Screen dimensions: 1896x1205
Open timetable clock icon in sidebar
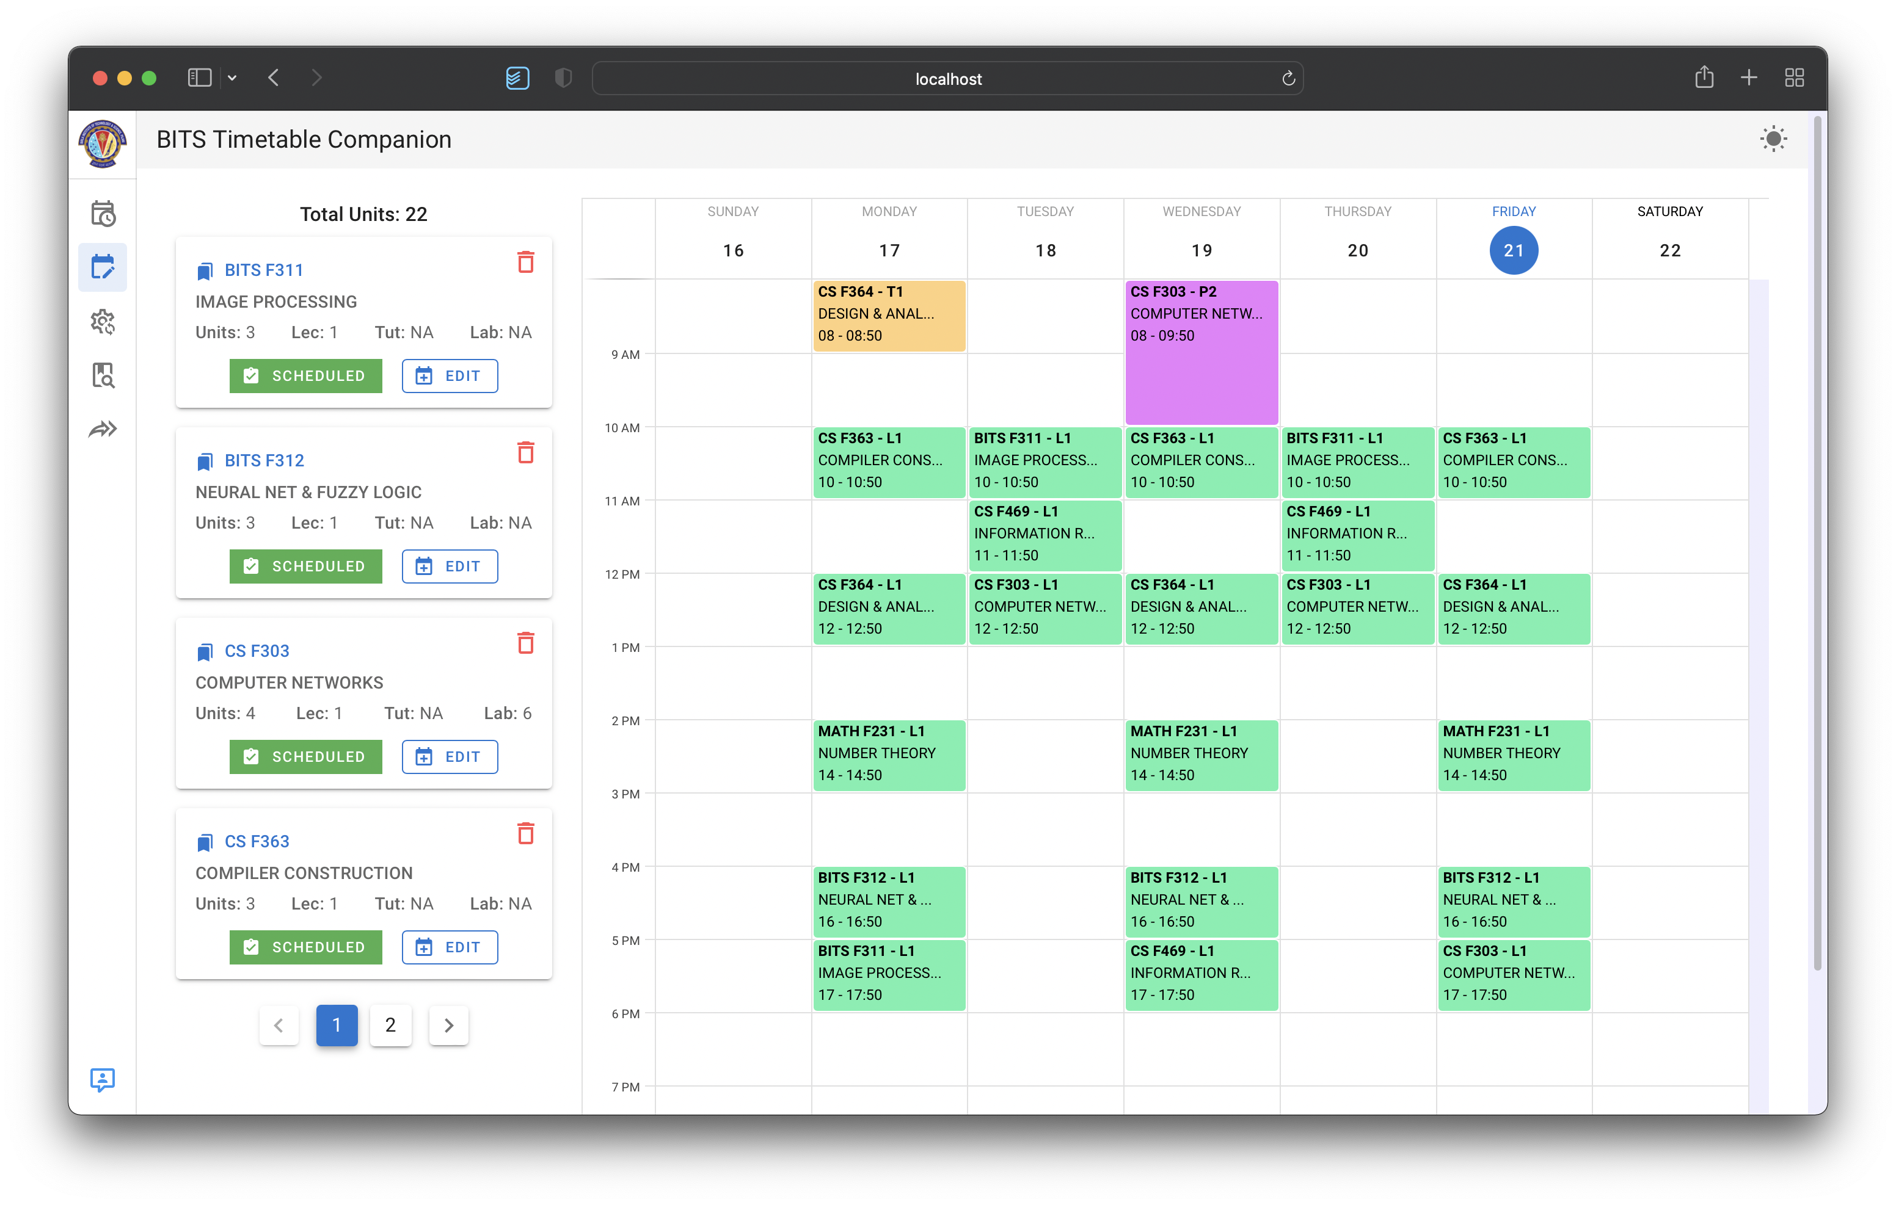pos(103,213)
